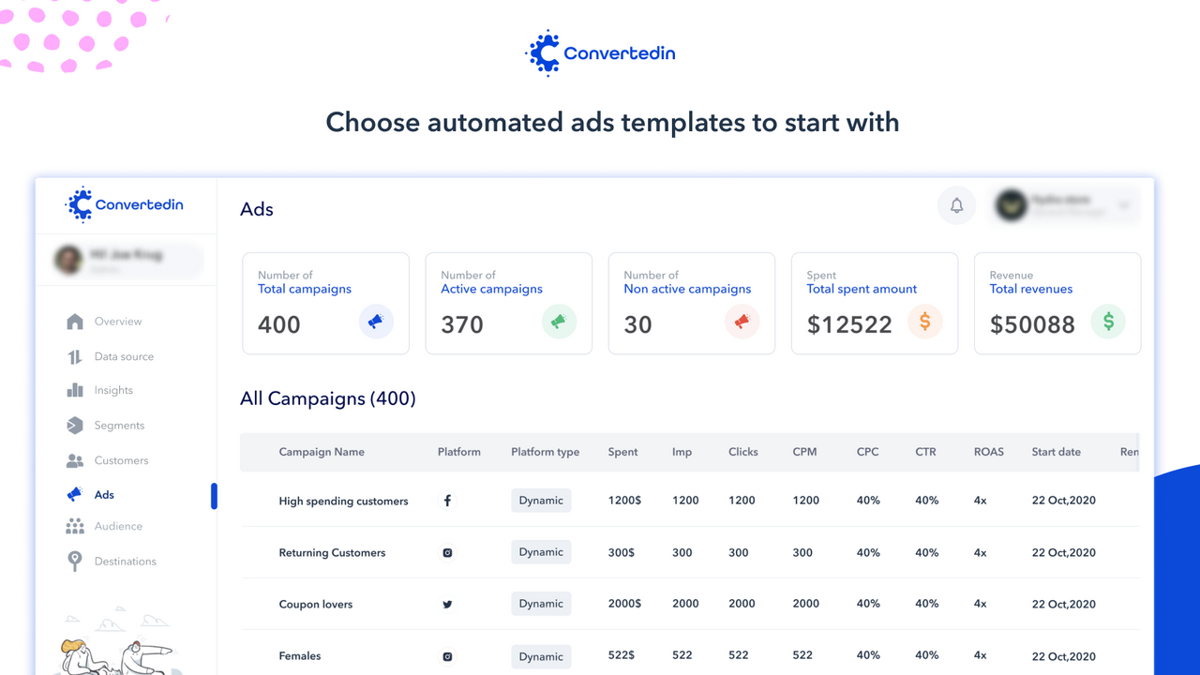Click the orange dollar icon on Total spent amount
1200x675 pixels.
pyautogui.click(x=924, y=322)
